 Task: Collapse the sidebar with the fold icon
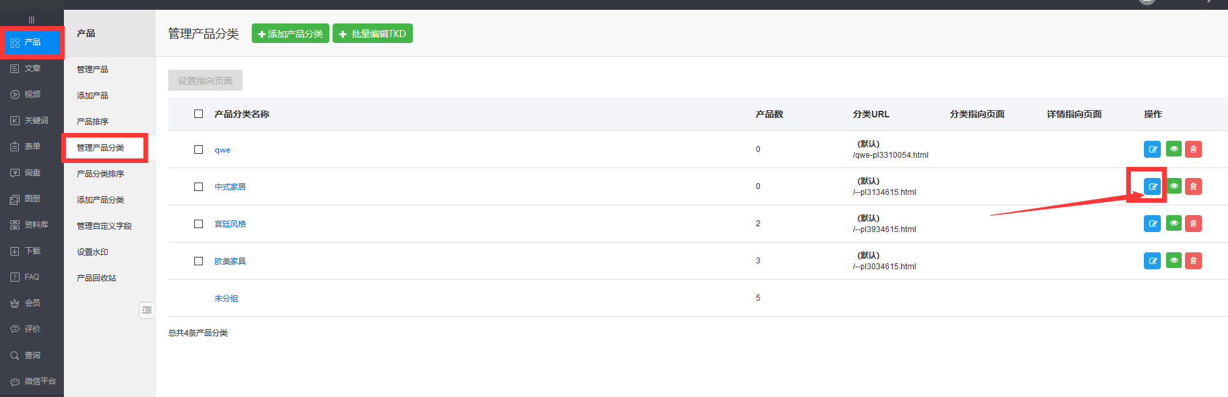coord(147,310)
